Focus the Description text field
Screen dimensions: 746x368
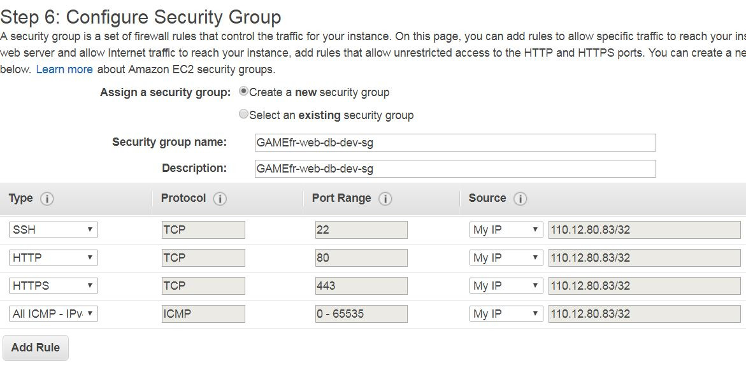click(455, 168)
